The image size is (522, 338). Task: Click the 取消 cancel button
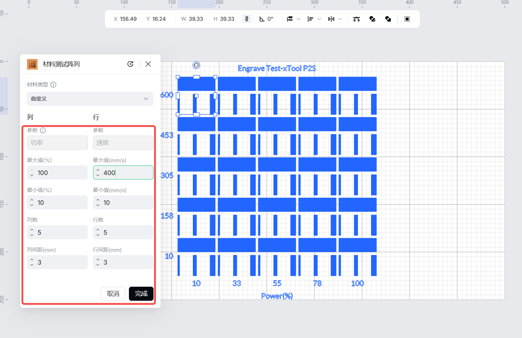113,294
